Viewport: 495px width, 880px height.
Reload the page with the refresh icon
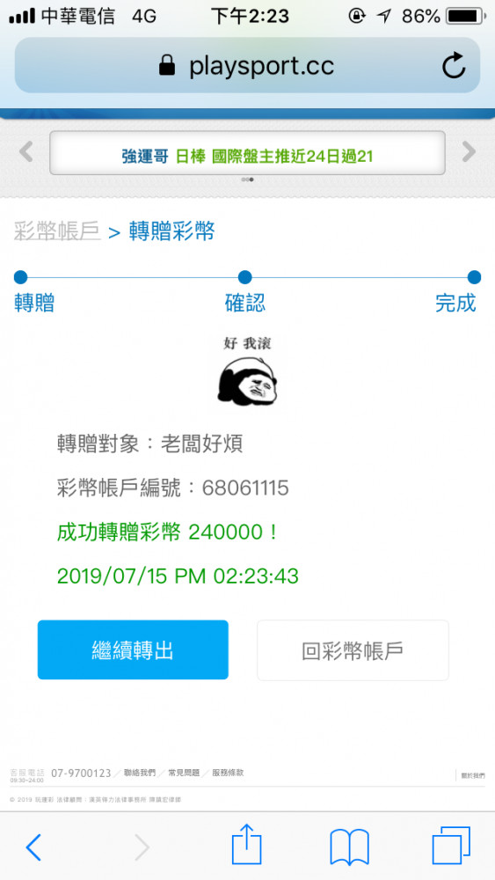pos(453,66)
